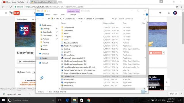The height and width of the screenshot is (103, 184).
Task: Click the Chrome address bar URL
Action: pos(54,7)
